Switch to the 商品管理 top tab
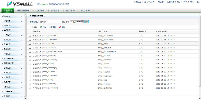 pos(85,11)
